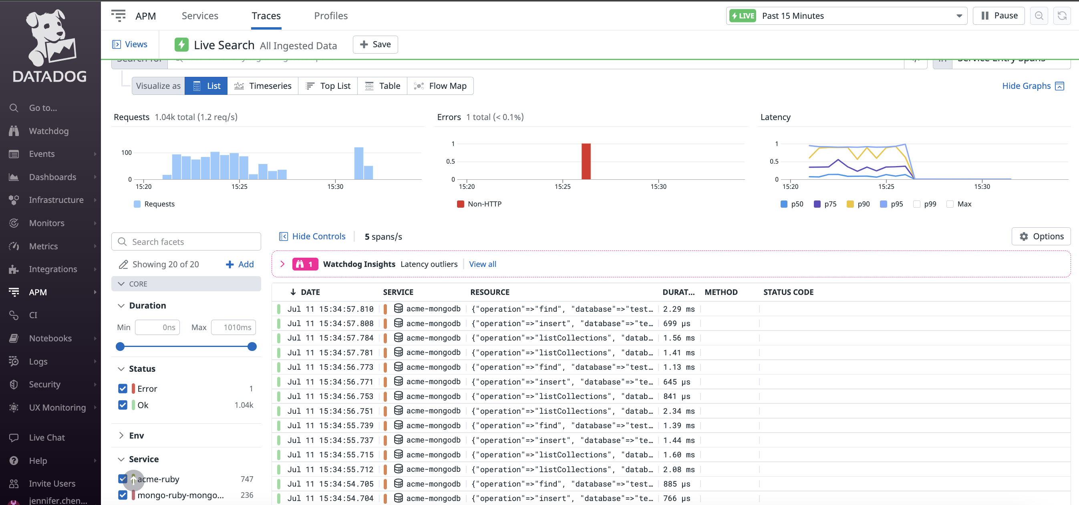Select the Monitors sidebar icon

(x=14, y=222)
